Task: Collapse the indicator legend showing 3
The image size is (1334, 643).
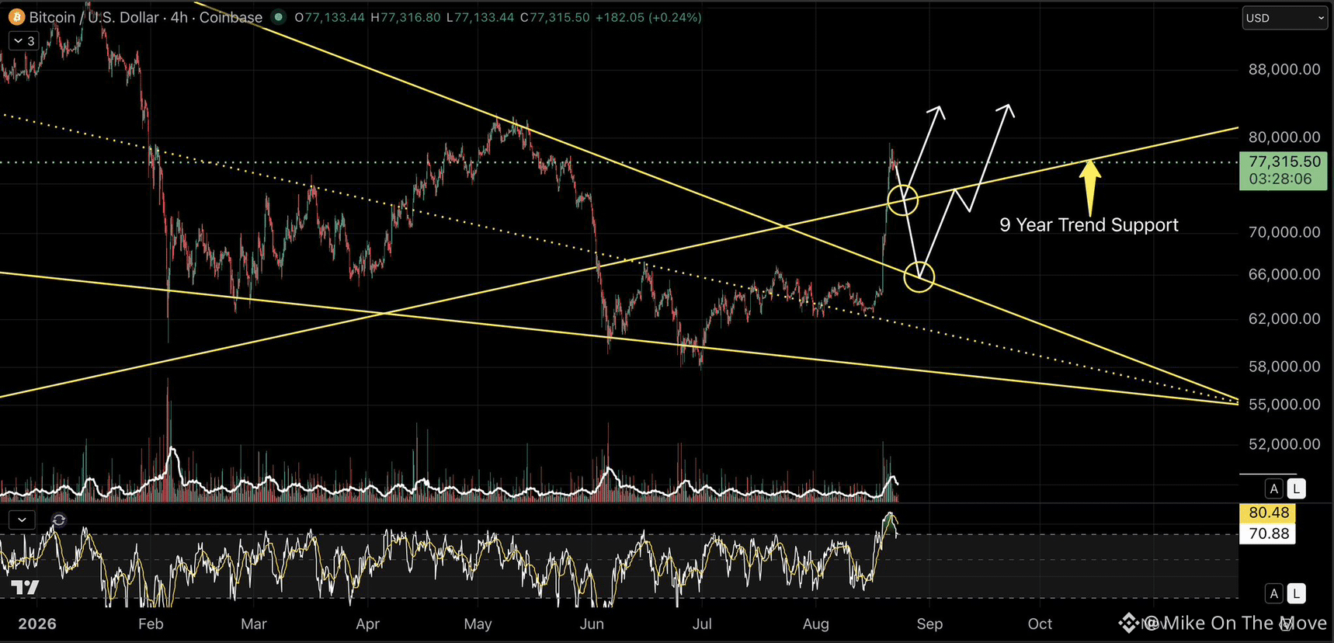Action: (x=23, y=41)
